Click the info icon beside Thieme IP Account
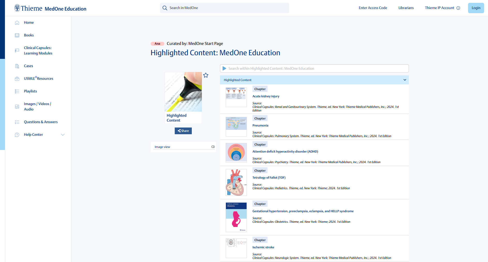 click(458, 8)
